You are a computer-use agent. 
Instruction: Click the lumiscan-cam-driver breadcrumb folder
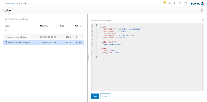click(x=19, y=19)
